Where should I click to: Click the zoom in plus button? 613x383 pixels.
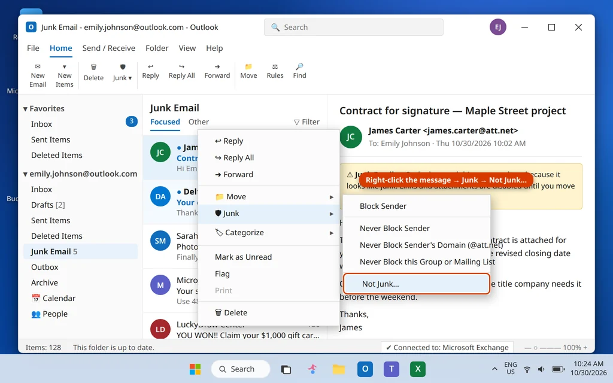(585, 348)
